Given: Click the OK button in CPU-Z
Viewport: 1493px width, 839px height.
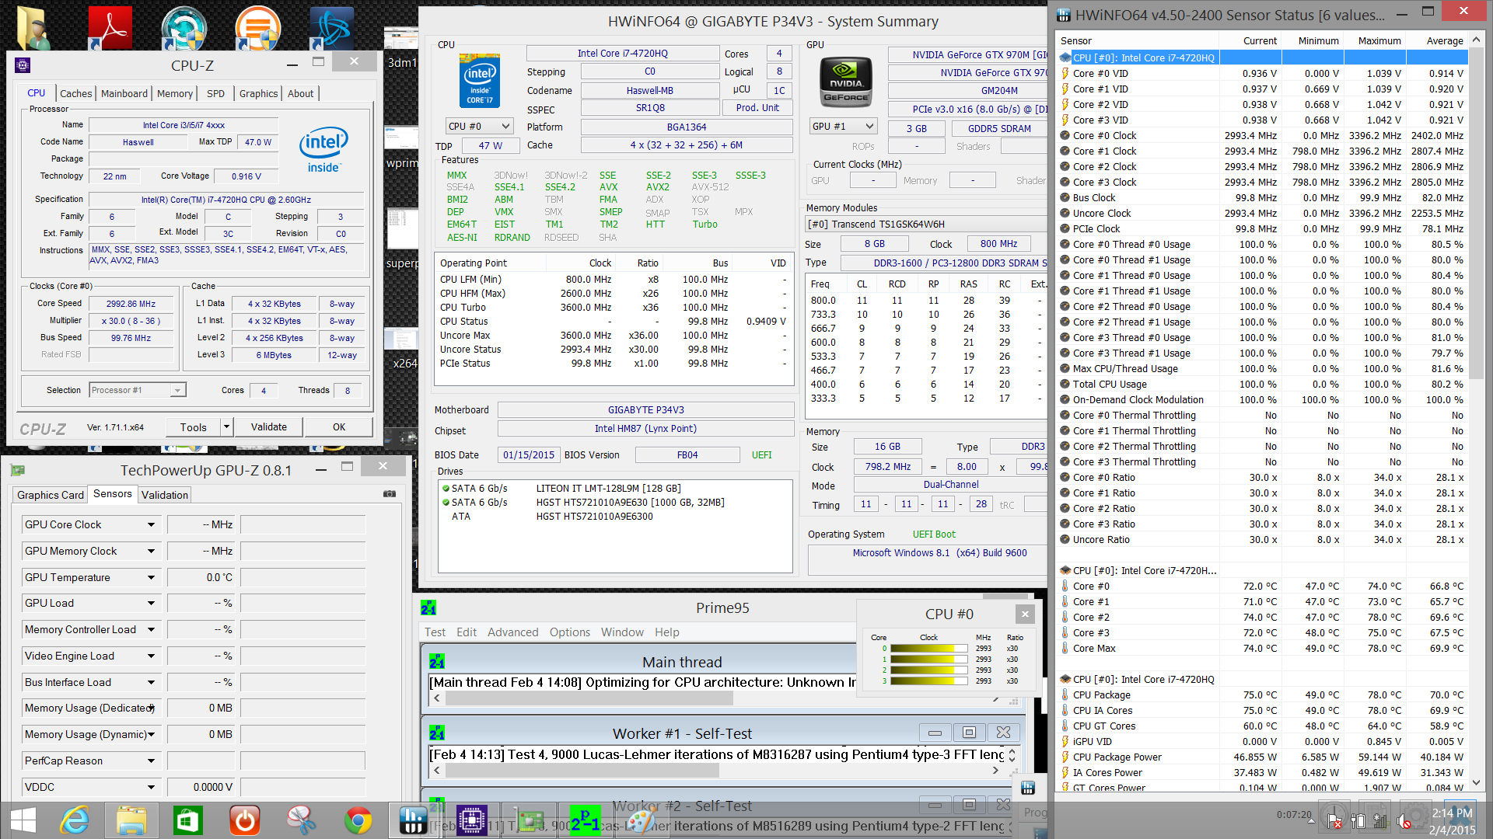Looking at the screenshot, I should 339,426.
